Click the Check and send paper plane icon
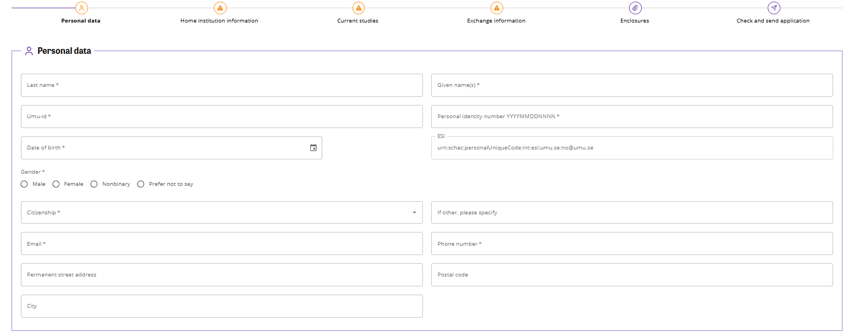 tap(774, 8)
